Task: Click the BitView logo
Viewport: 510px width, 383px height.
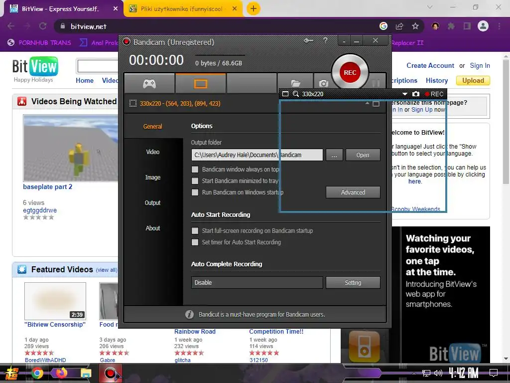Action: click(35, 66)
